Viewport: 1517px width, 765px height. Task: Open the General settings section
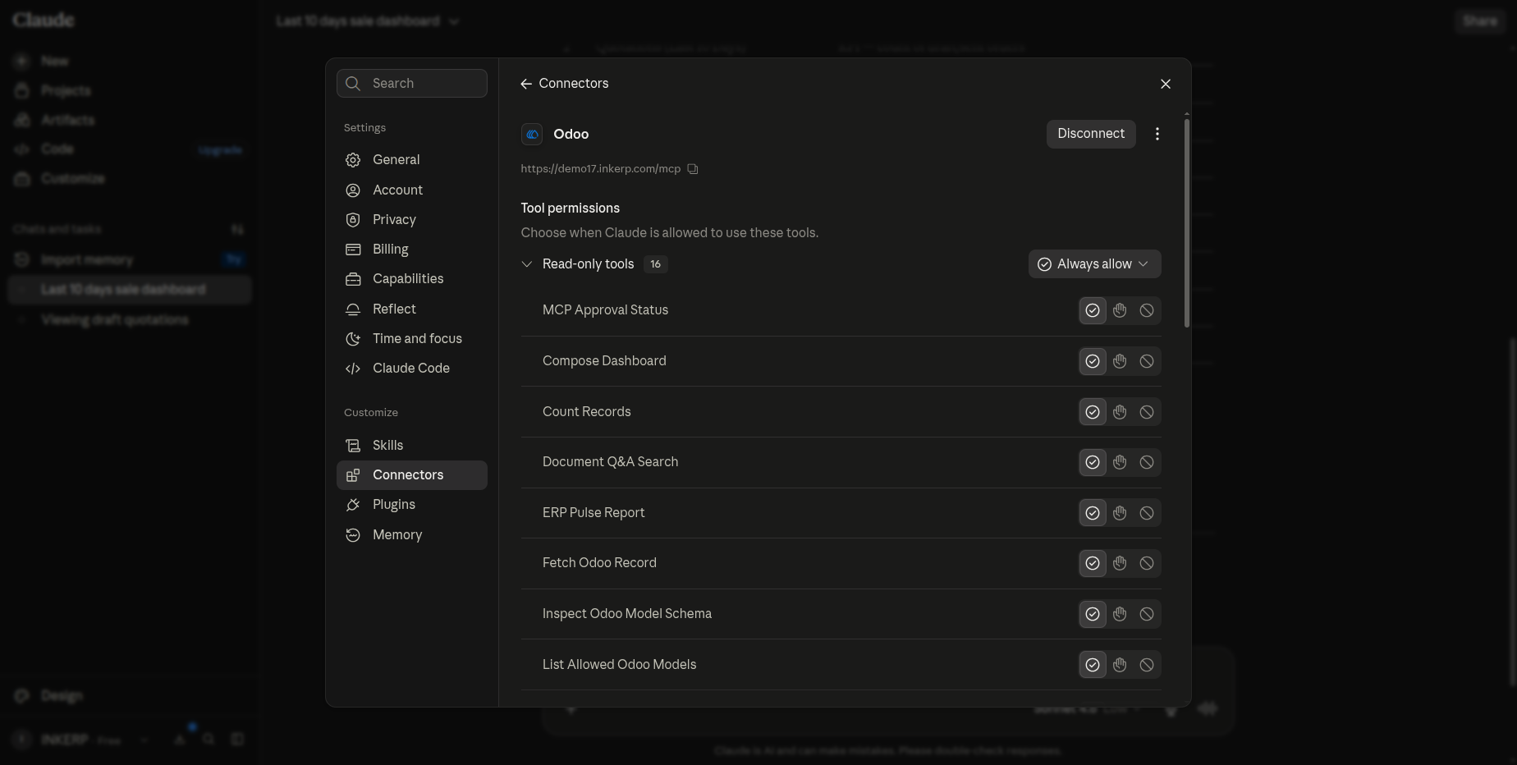411,160
